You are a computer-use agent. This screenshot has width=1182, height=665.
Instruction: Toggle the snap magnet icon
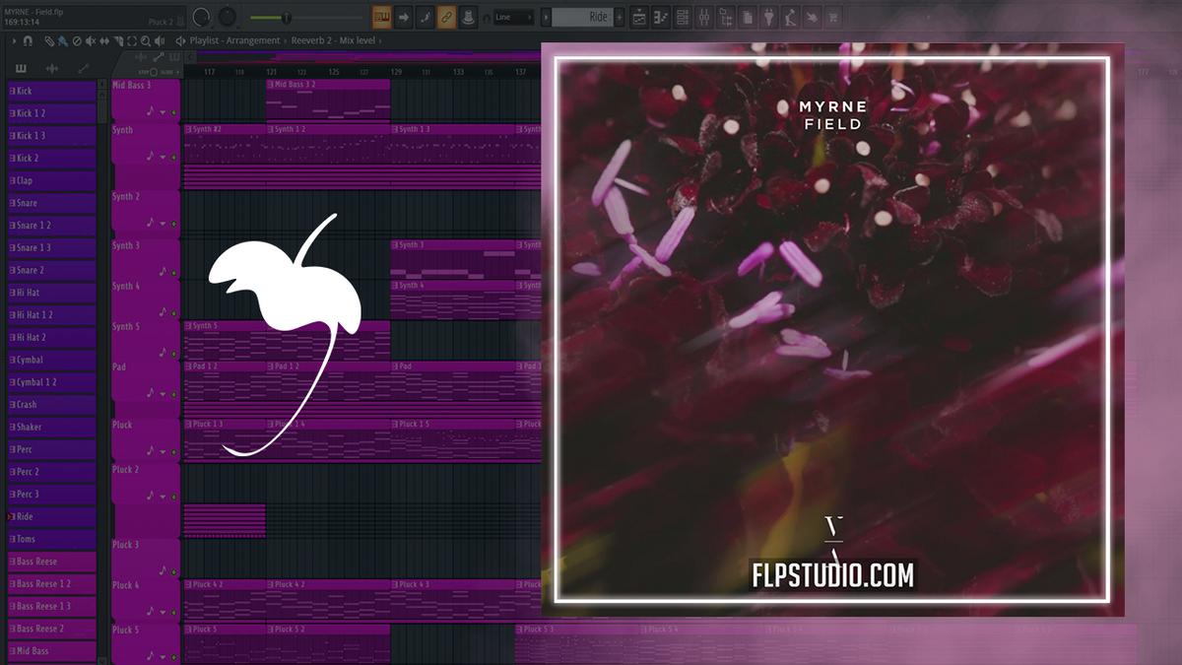coord(29,40)
